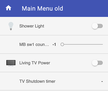The height and width of the screenshot is (93, 108).
Task: Select the TV Shutdown timer label
Action: [x=37, y=81]
